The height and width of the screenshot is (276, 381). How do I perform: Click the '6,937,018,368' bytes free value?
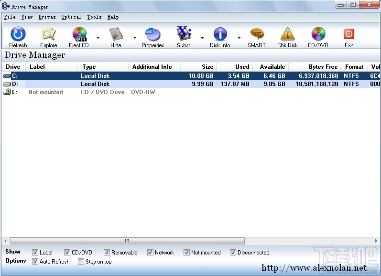point(318,76)
